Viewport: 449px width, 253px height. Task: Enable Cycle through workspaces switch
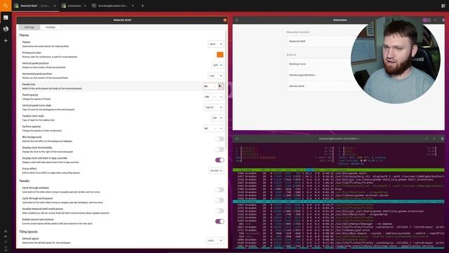(x=220, y=200)
